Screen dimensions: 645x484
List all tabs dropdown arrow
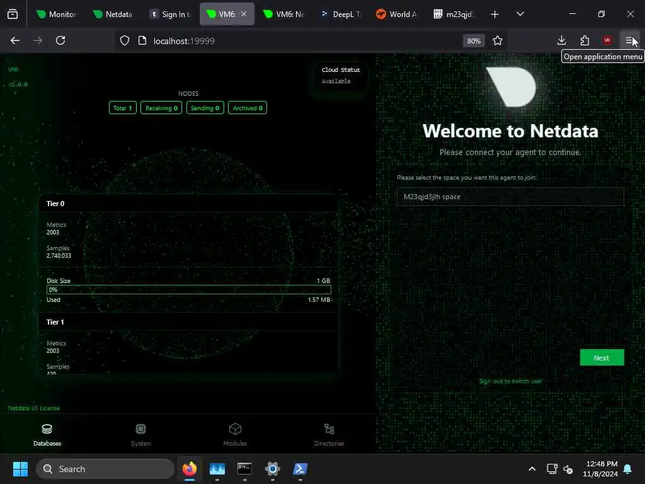point(520,14)
